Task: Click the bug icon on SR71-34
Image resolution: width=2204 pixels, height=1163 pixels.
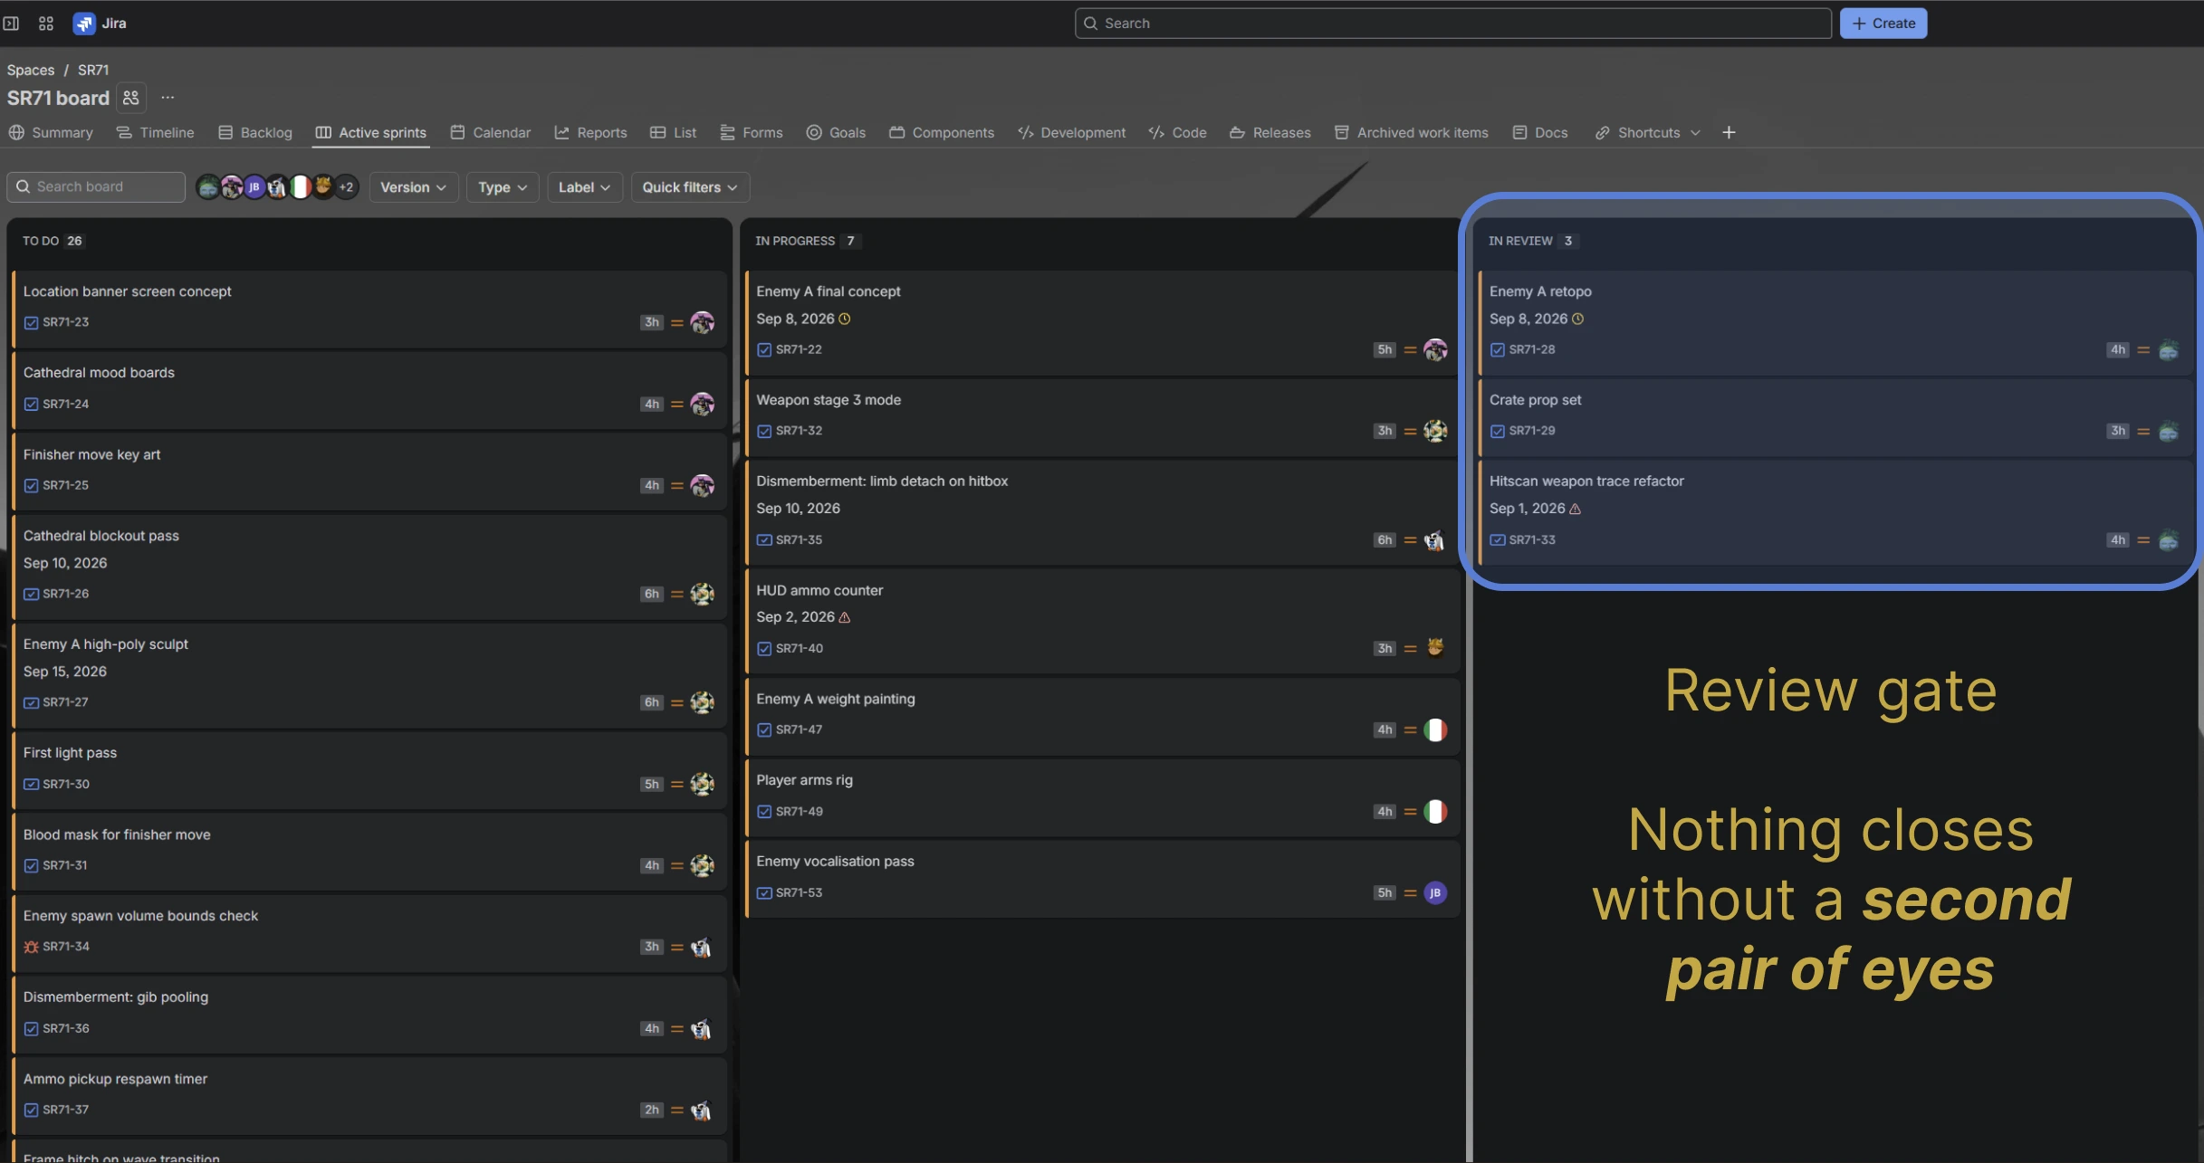Action: [32, 947]
